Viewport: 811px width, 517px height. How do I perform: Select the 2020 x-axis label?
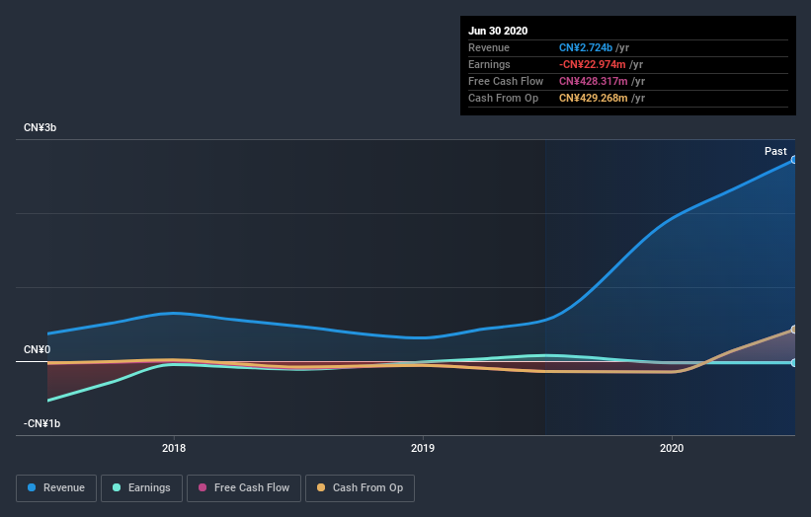(x=672, y=448)
